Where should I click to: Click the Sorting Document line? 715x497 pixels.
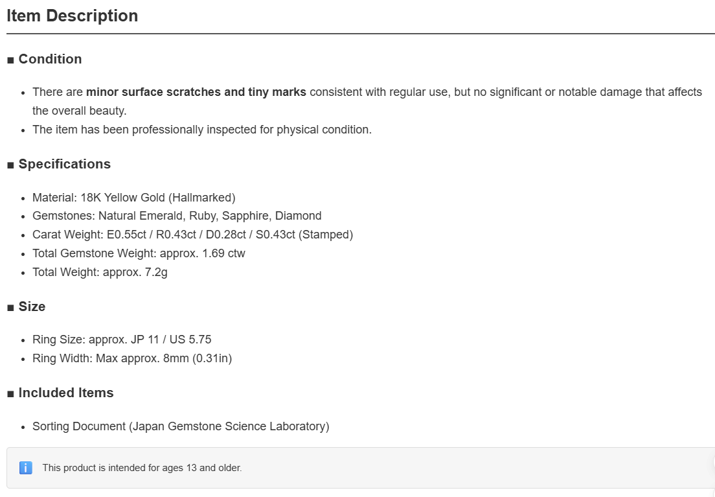click(181, 426)
